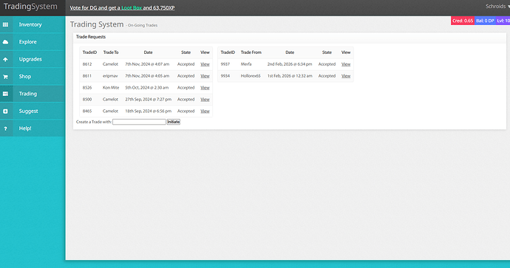Click the Suggest plus icon
The image size is (510, 268).
point(5,111)
